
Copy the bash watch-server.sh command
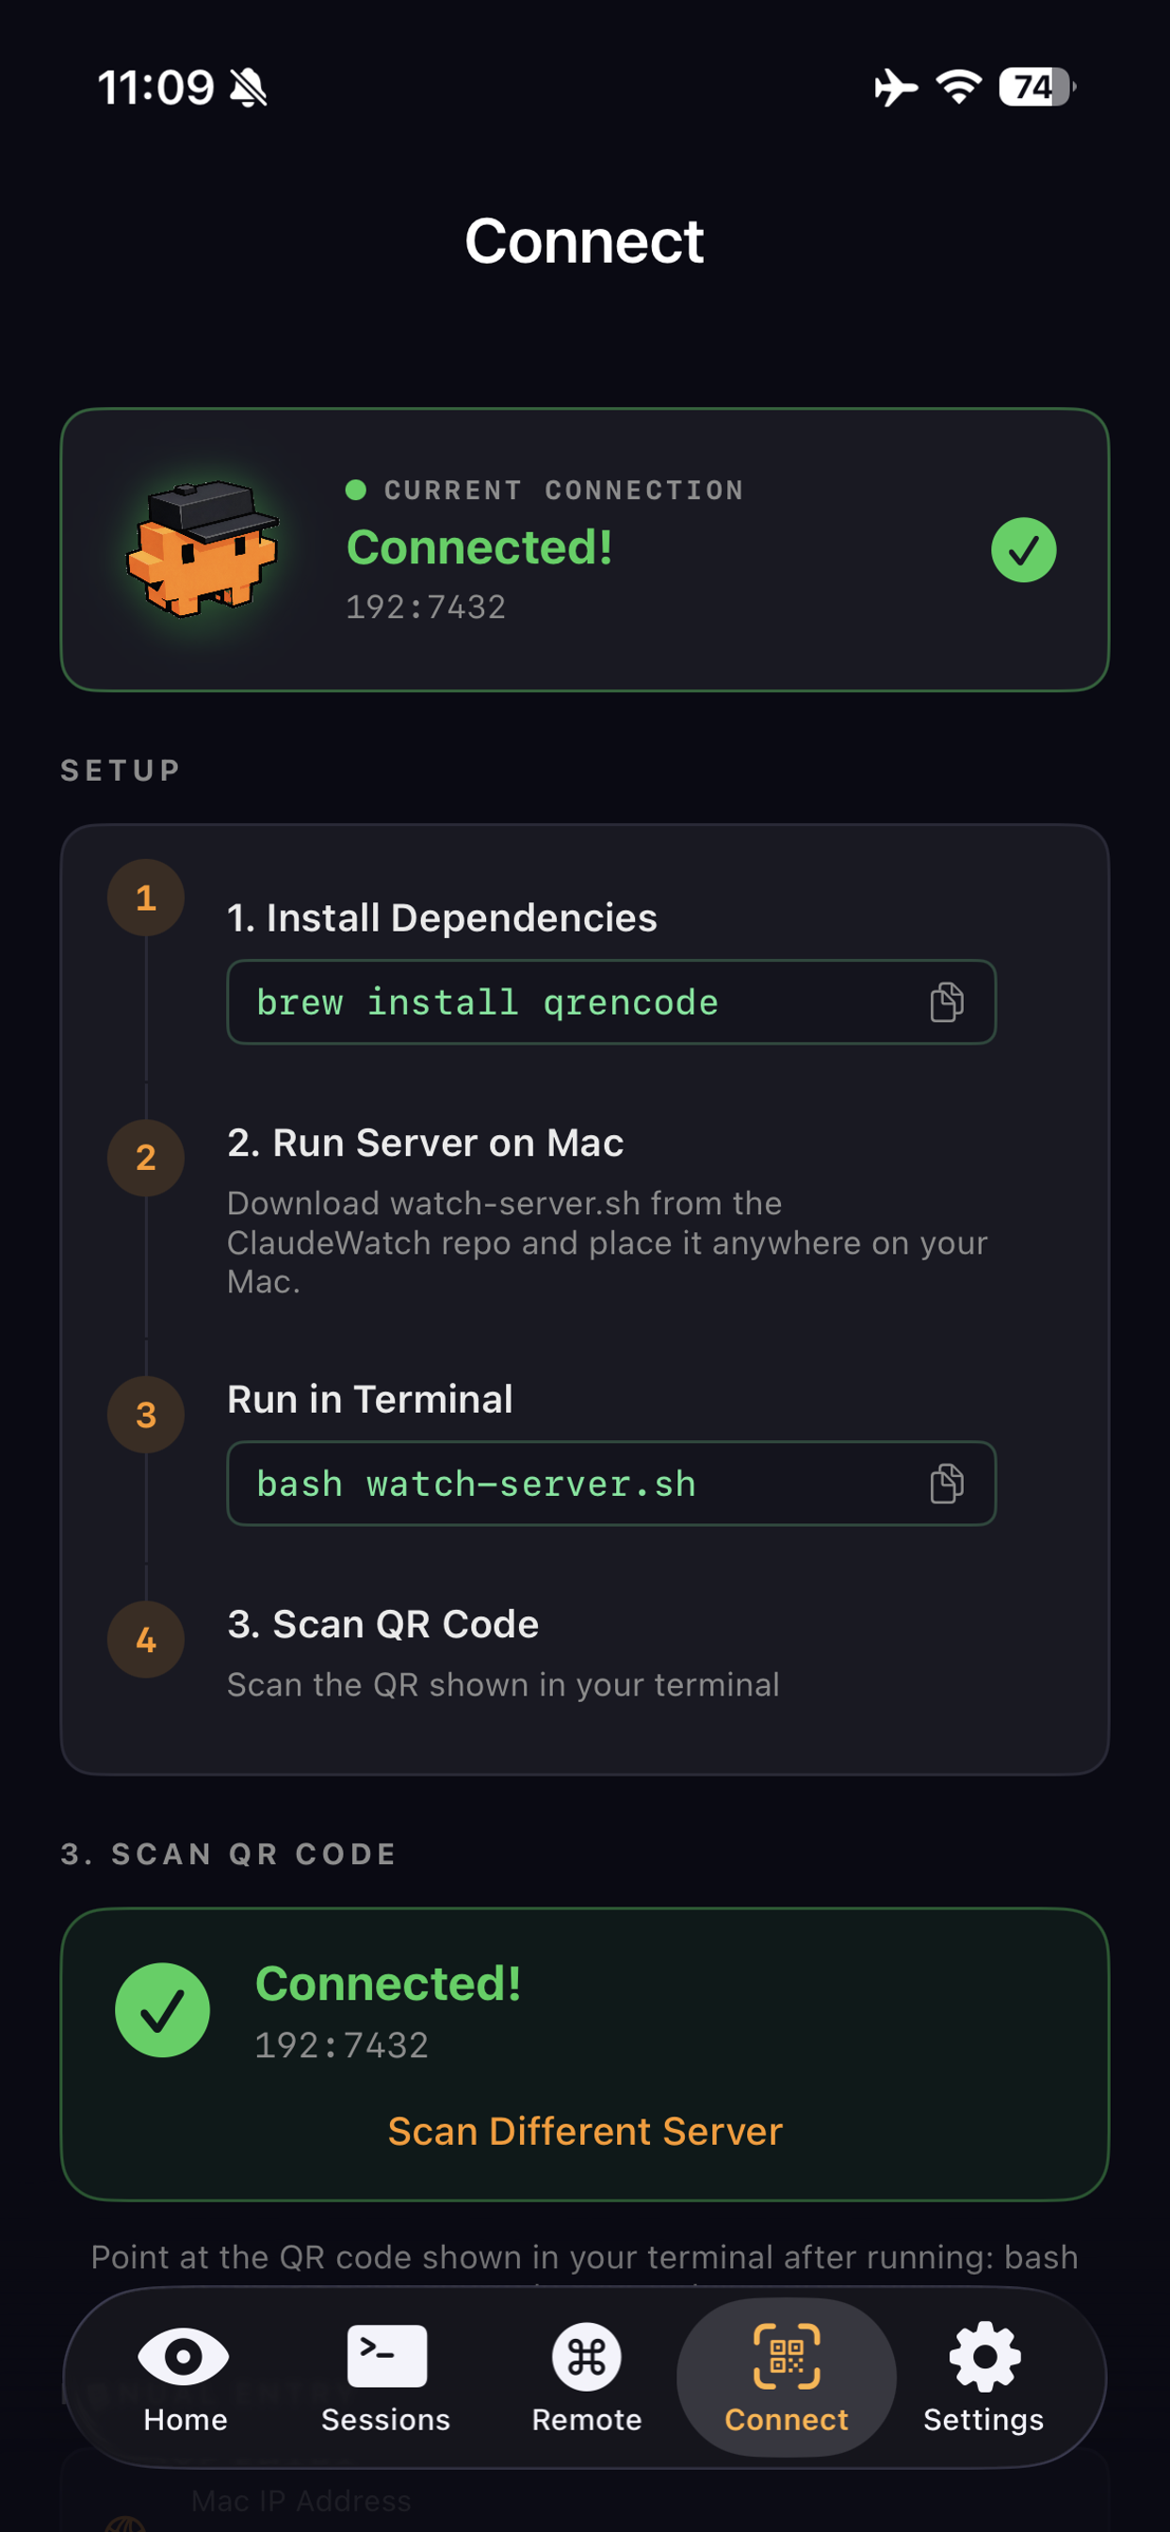[x=945, y=1485]
